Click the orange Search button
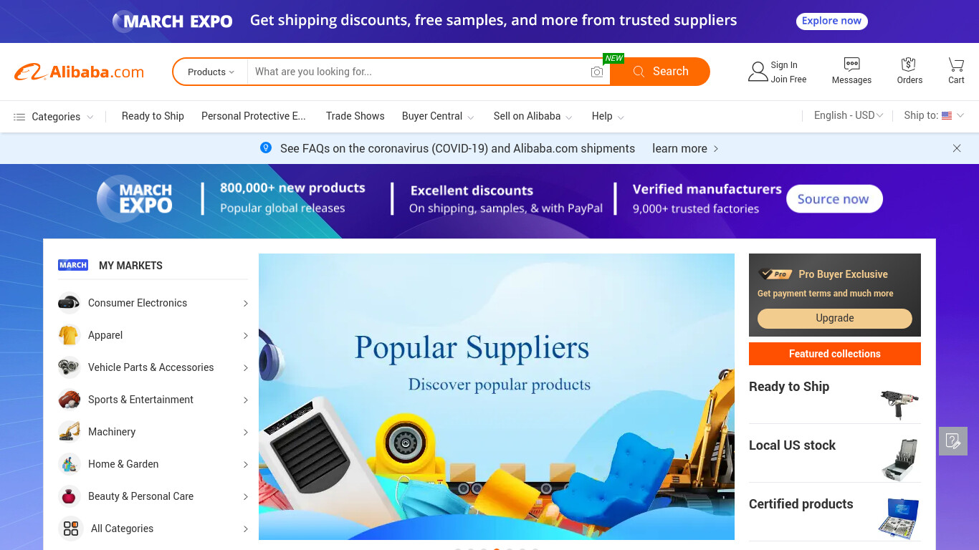The image size is (979, 550). [660, 72]
